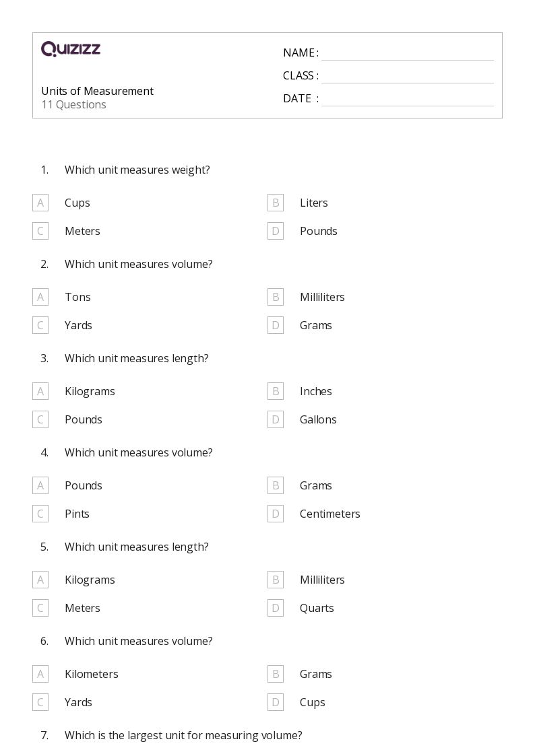535x756 pixels.
Task: Check box A for Tons in question 2
Action: click(x=40, y=297)
